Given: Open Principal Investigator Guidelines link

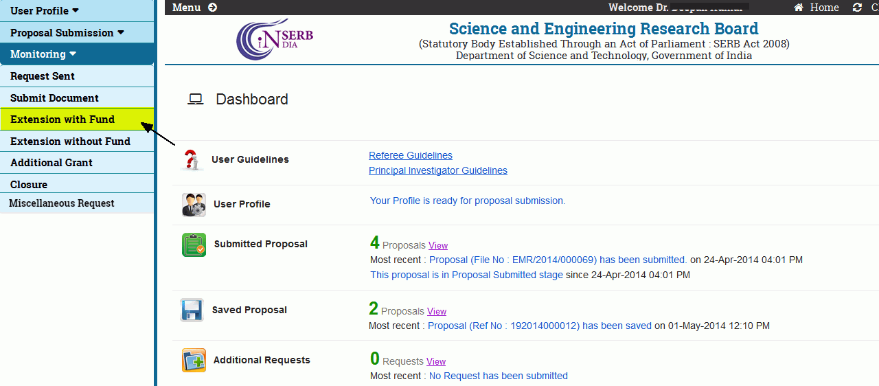Looking at the screenshot, I should (438, 170).
